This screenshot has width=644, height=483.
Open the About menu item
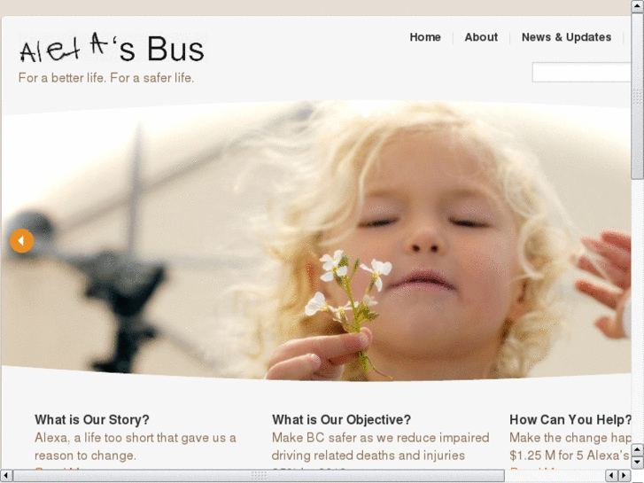pyautogui.click(x=481, y=37)
